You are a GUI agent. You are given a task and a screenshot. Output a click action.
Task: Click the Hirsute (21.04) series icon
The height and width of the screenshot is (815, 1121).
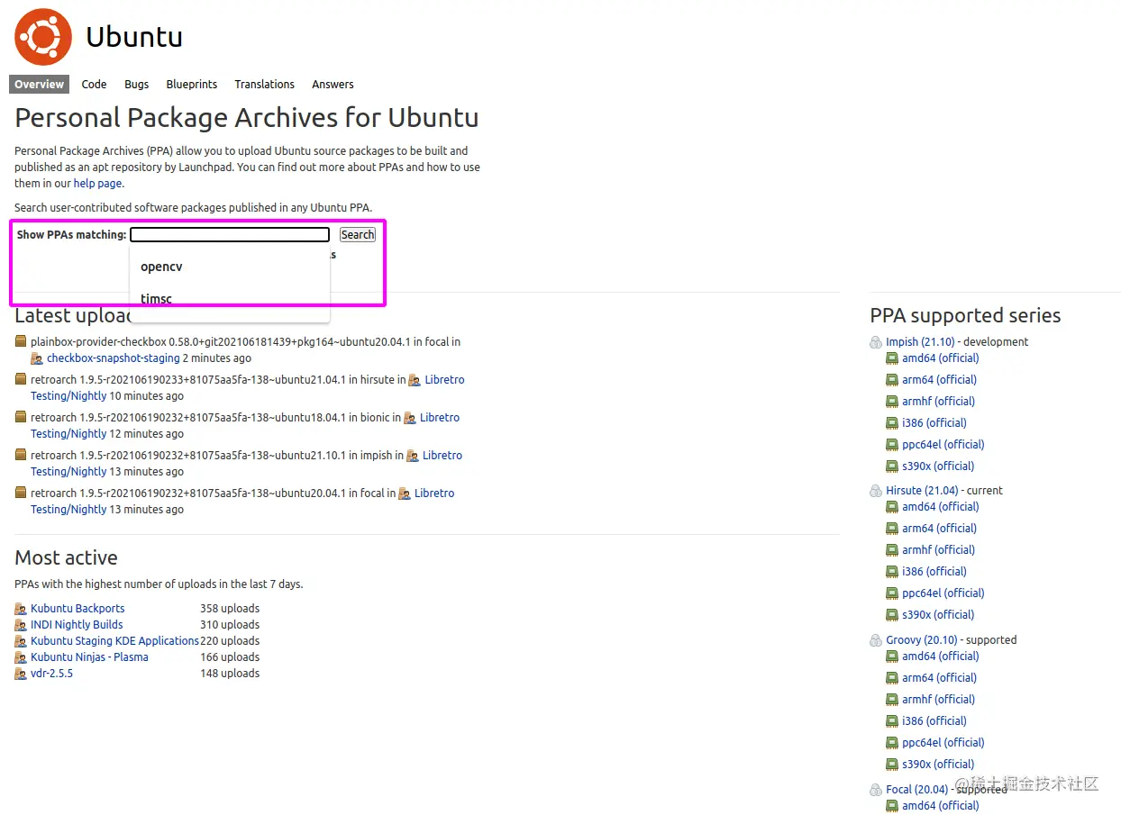(876, 491)
